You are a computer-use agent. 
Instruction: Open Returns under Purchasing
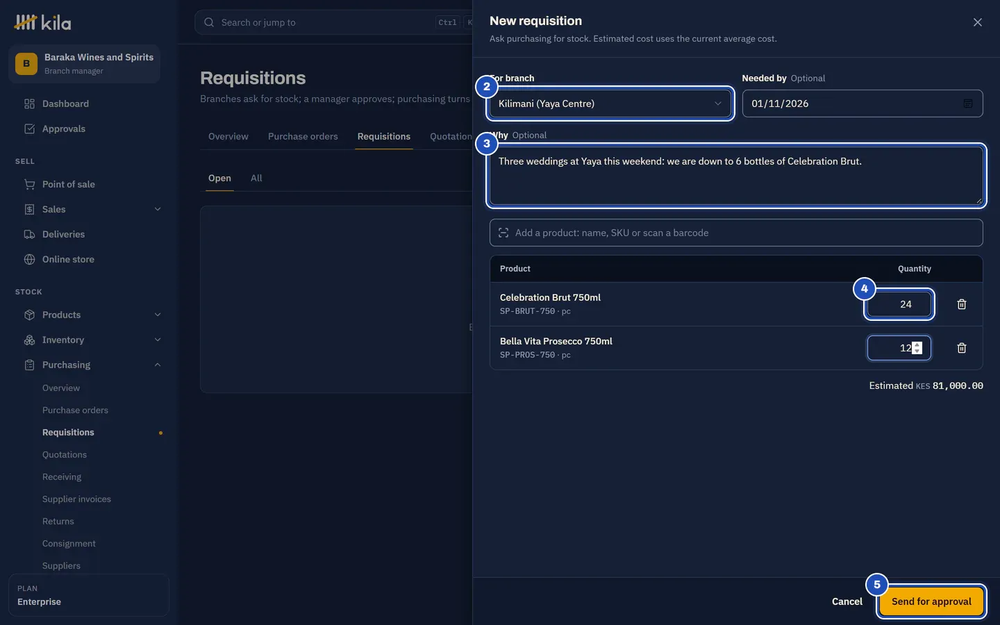58,521
